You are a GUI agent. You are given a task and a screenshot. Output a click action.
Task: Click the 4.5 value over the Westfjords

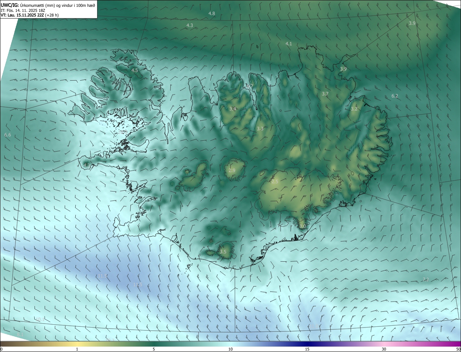pyautogui.click(x=135, y=70)
